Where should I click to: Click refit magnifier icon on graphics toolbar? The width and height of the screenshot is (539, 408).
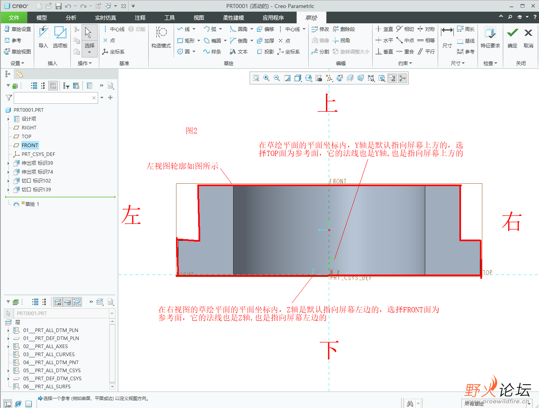point(256,78)
